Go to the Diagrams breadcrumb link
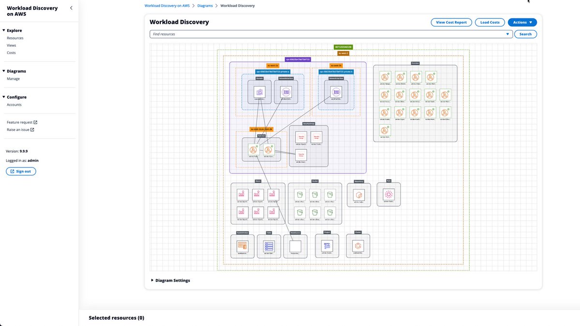Screen dimensions: 580x326 [205, 6]
